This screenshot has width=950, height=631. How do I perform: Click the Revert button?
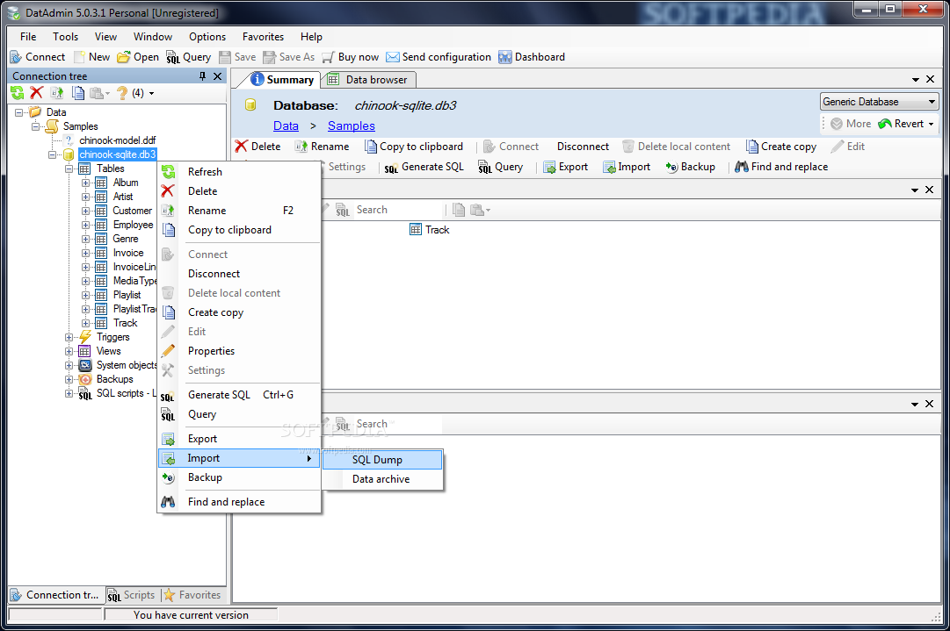coord(901,124)
